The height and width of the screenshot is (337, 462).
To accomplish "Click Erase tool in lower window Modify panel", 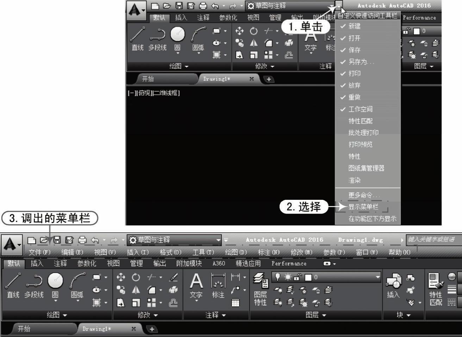I will 173,277.
